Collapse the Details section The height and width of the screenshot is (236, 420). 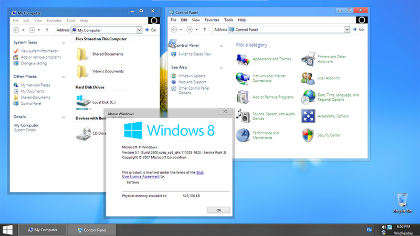click(64, 117)
